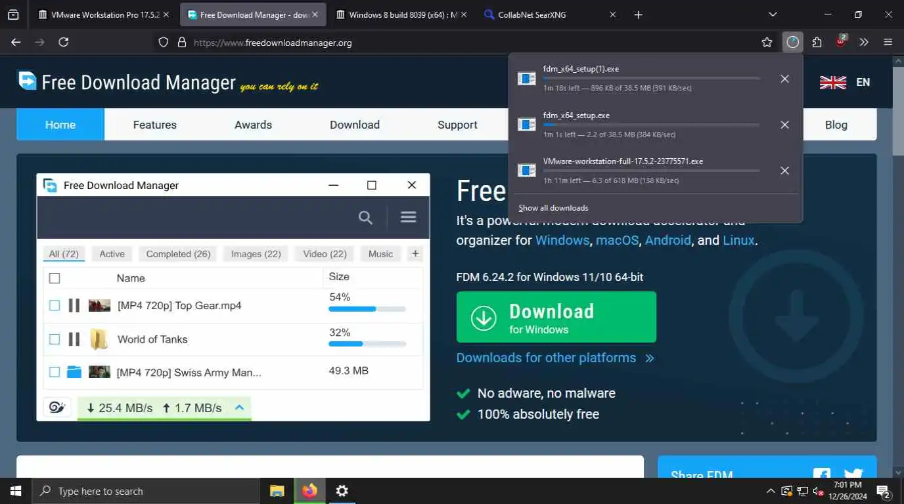Bookmark this page with star icon
904x504 pixels.
[767, 42]
